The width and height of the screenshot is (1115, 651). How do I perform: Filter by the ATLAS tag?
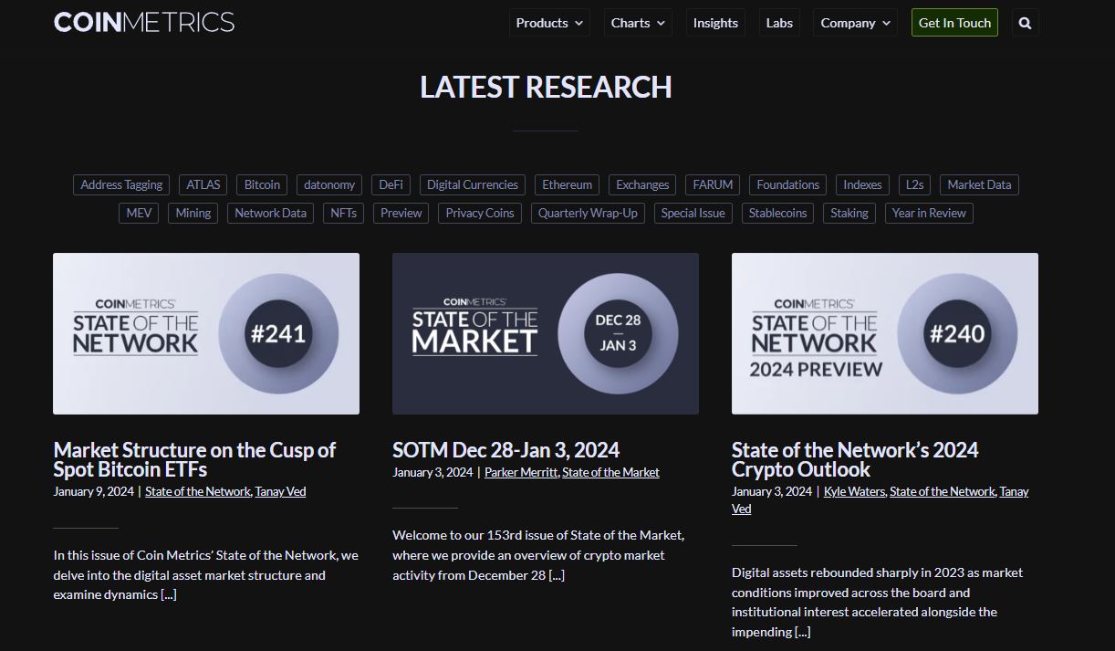coord(203,184)
